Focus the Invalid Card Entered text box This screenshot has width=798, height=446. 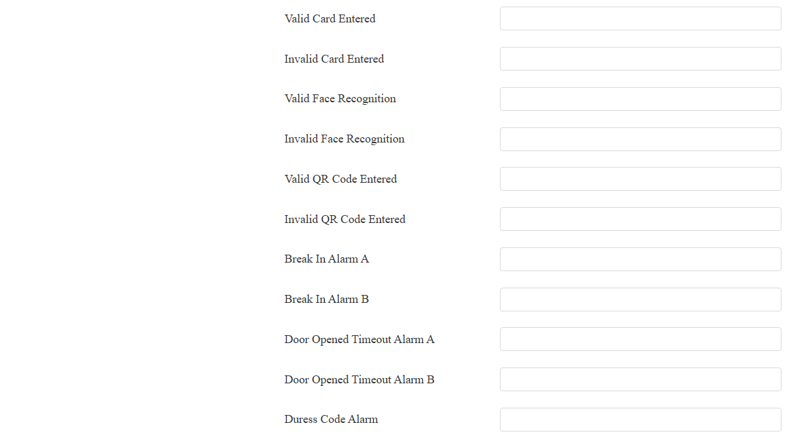click(x=640, y=59)
